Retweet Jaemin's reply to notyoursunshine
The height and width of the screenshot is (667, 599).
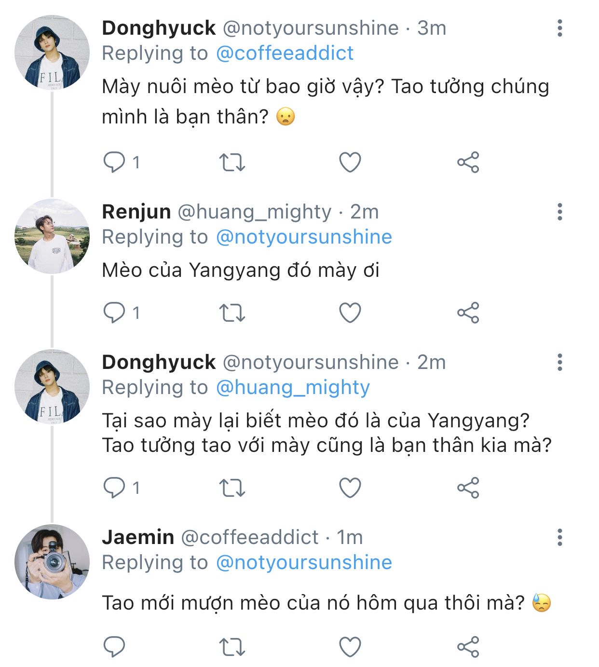click(232, 647)
